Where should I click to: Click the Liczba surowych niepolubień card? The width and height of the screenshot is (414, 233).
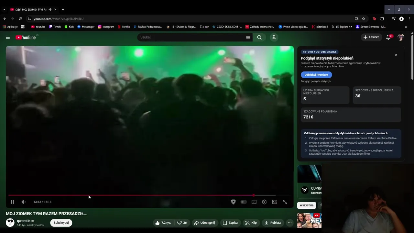[325, 95]
